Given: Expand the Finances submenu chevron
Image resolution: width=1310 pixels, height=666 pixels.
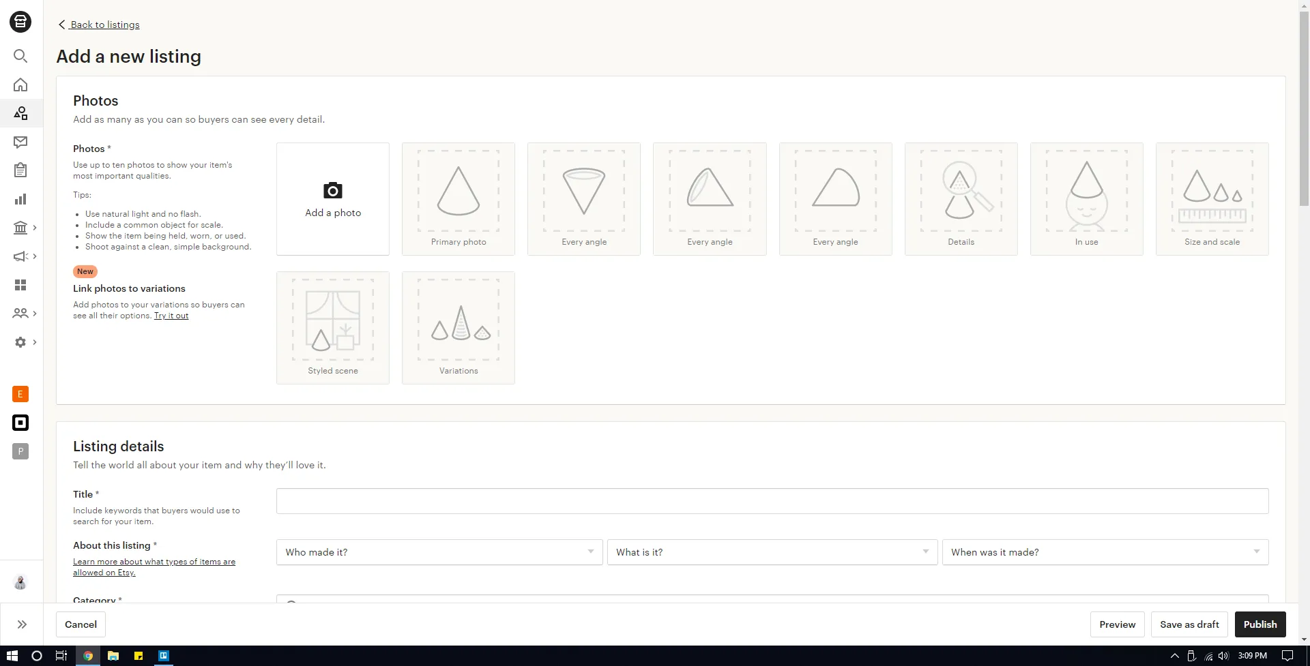Looking at the screenshot, I should point(35,228).
